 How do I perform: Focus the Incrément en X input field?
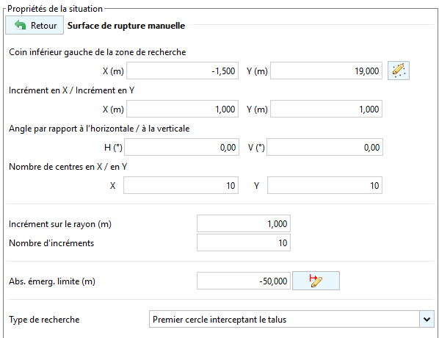[182, 109]
